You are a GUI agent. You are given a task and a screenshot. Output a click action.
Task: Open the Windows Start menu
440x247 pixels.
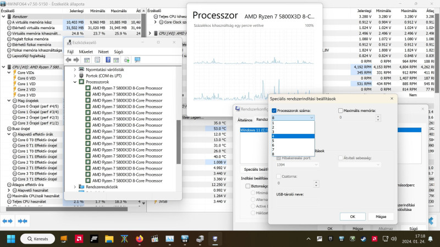[x=11, y=239]
